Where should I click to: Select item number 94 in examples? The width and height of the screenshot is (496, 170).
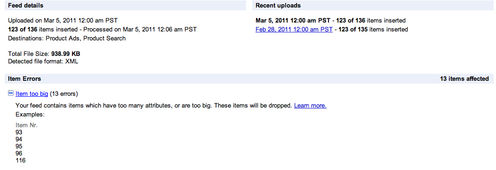pos(19,139)
